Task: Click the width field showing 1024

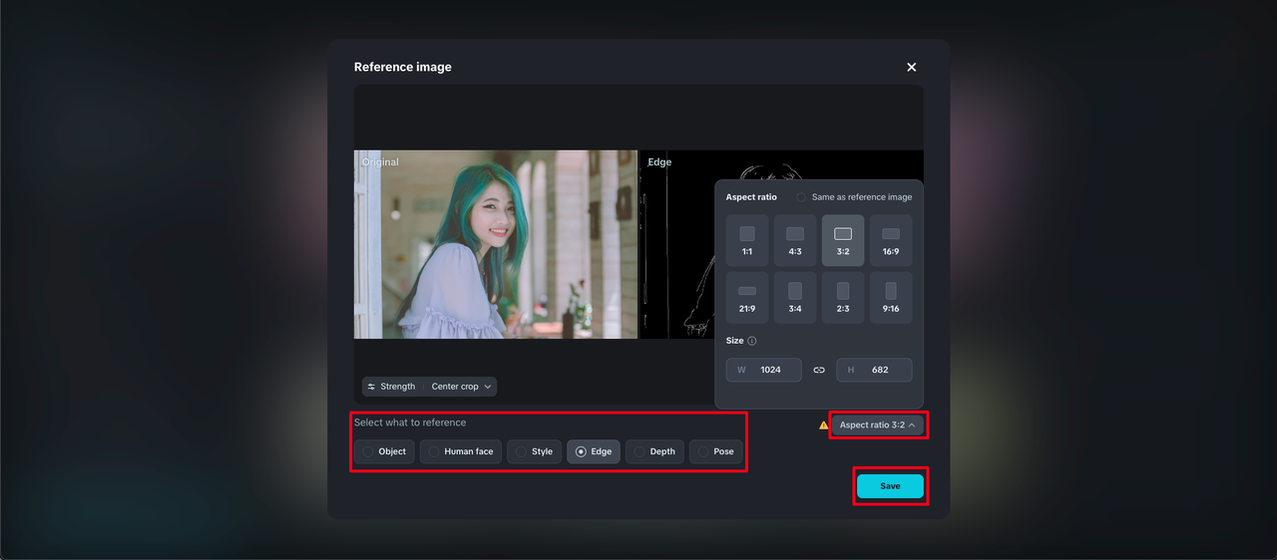Action: click(x=764, y=370)
